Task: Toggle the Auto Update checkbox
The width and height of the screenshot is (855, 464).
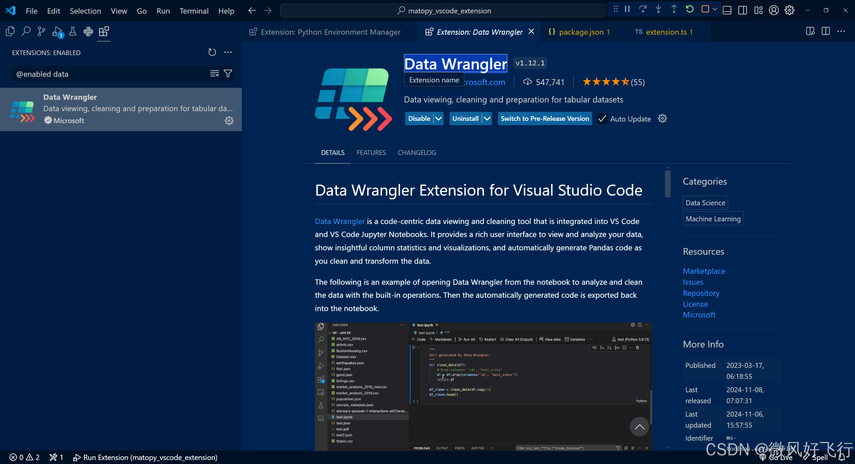Action: tap(602, 119)
